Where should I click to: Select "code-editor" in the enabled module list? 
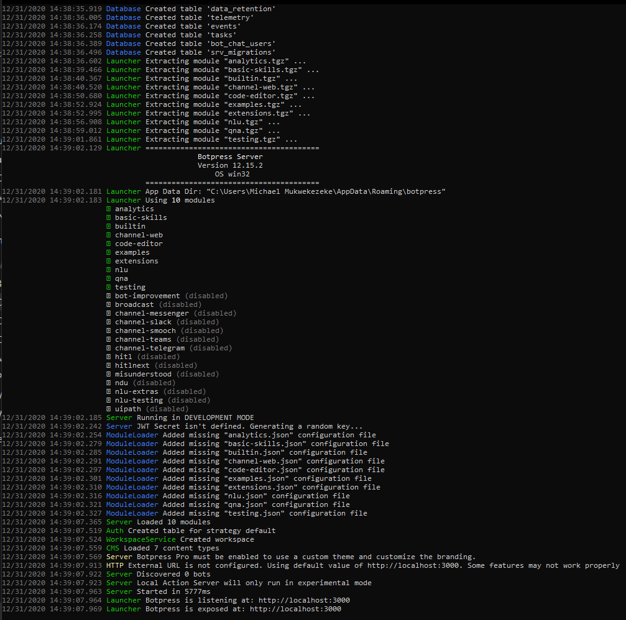pyautogui.click(x=139, y=244)
